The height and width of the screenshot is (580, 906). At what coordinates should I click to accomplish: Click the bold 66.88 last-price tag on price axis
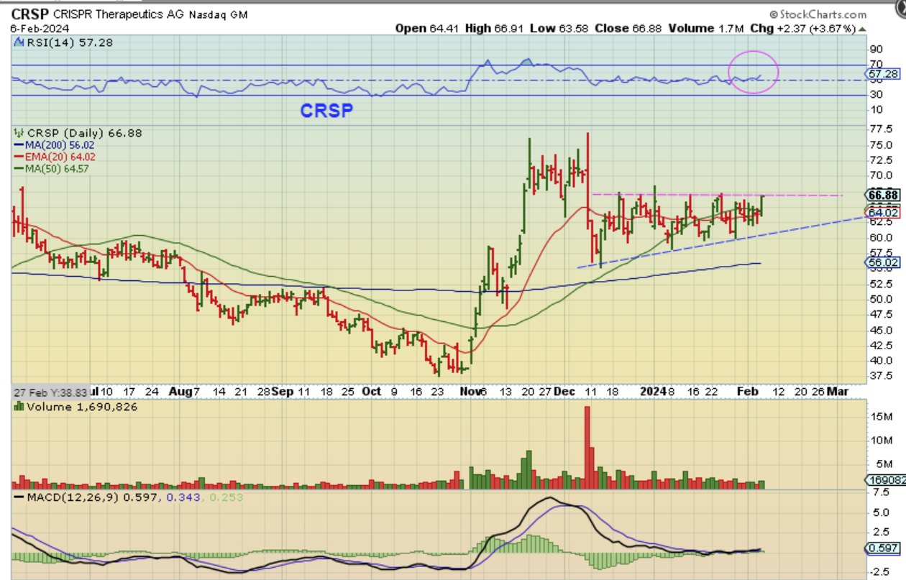(x=882, y=195)
